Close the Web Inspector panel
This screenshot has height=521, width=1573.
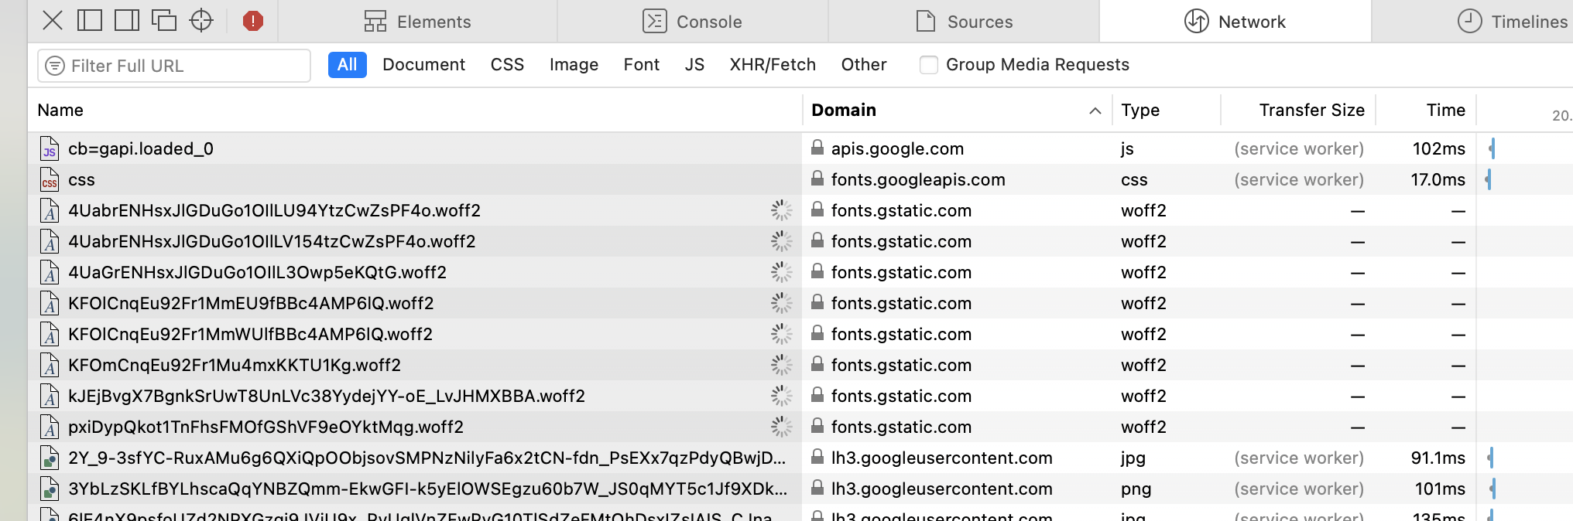click(x=53, y=21)
